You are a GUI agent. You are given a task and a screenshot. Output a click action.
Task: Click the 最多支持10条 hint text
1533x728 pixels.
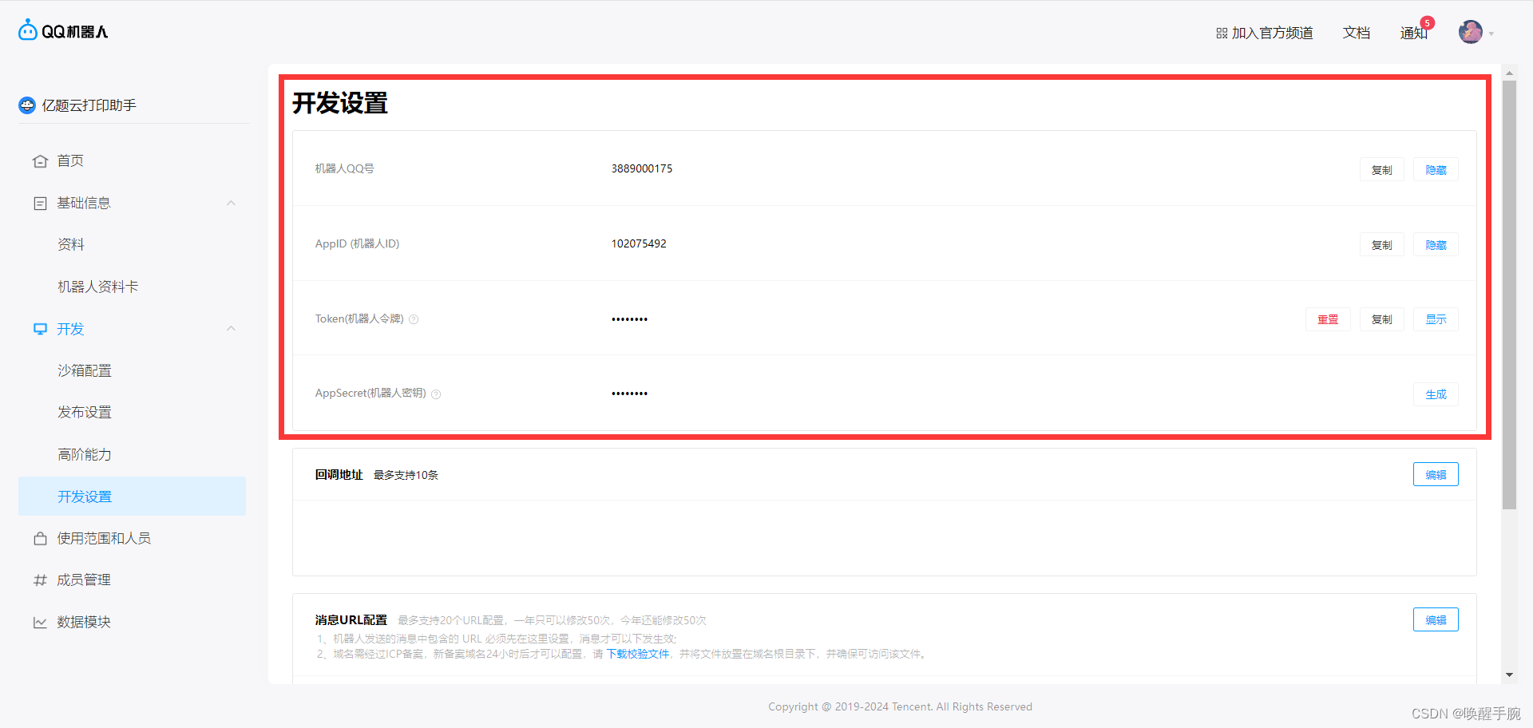point(406,475)
